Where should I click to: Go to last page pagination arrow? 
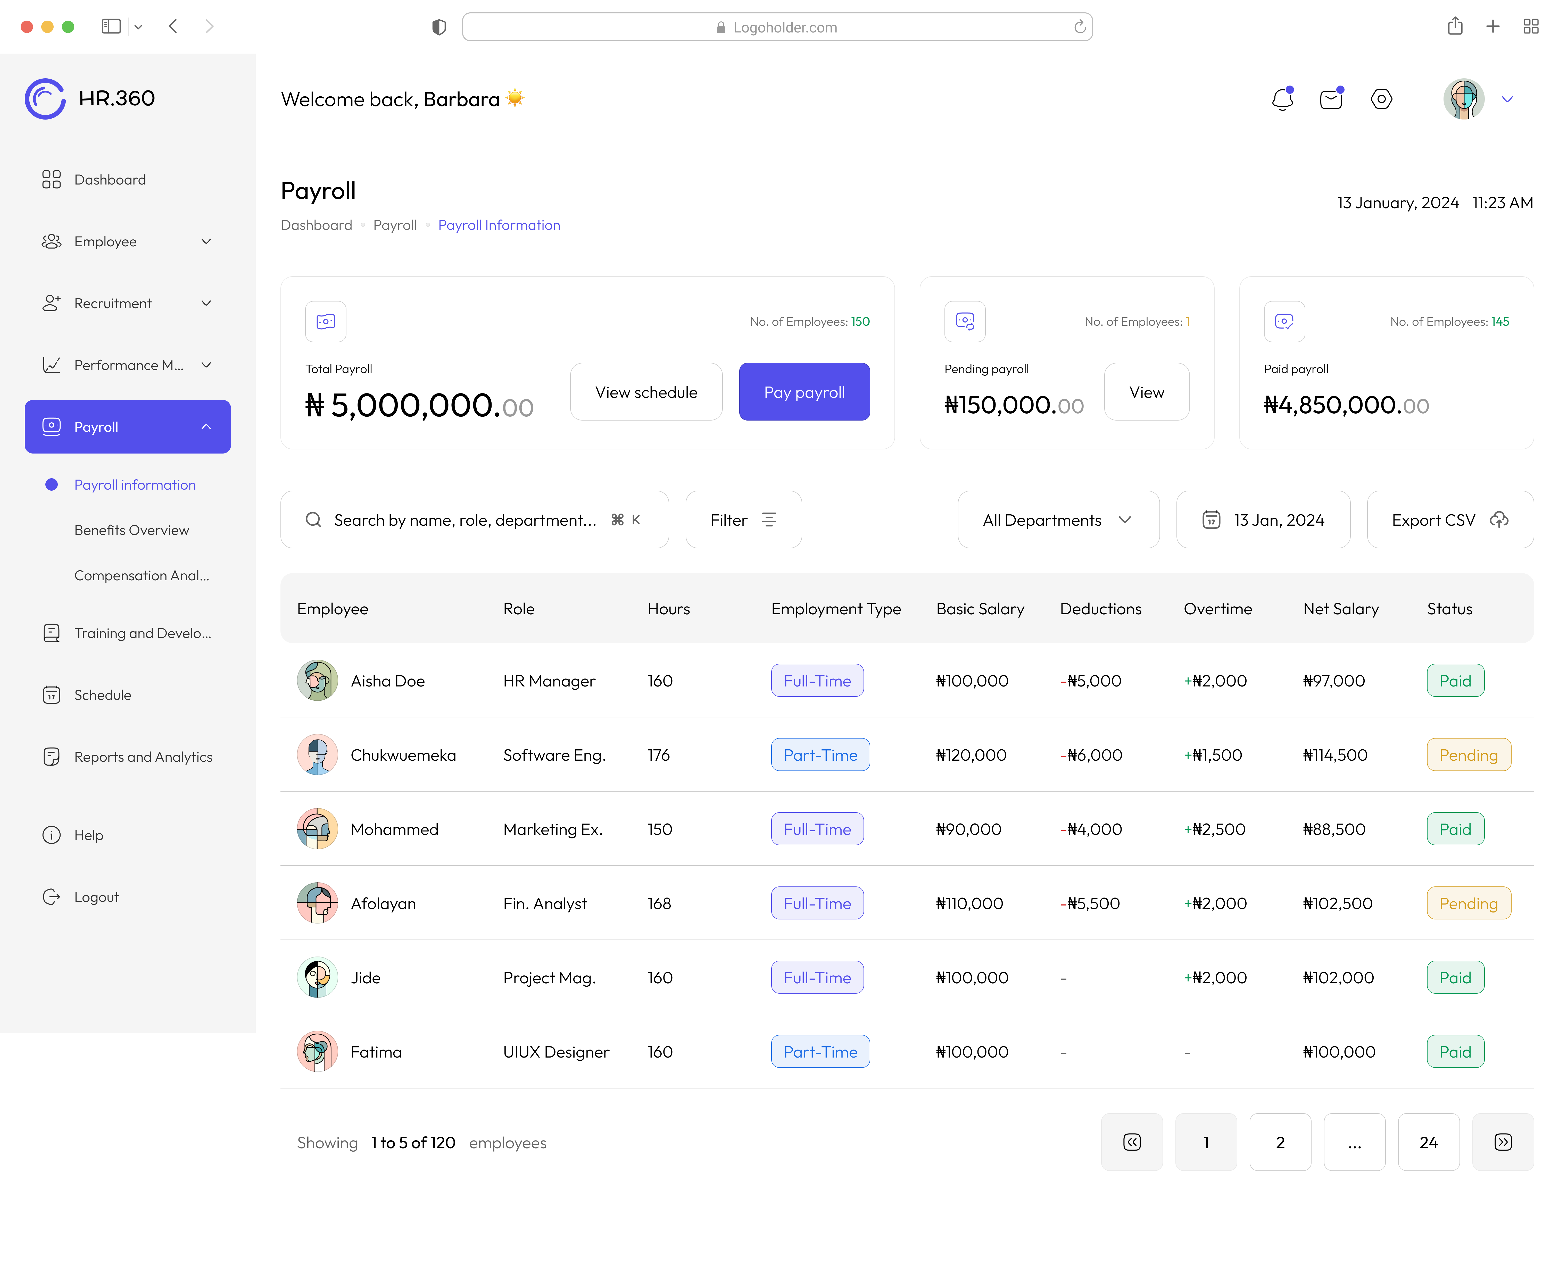pyautogui.click(x=1503, y=1142)
